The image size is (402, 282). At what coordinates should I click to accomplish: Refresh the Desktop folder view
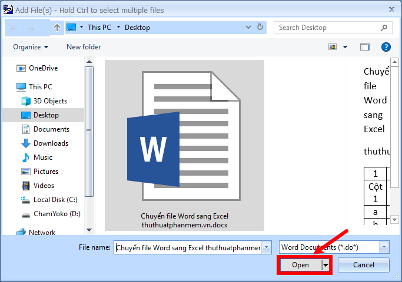click(x=260, y=27)
